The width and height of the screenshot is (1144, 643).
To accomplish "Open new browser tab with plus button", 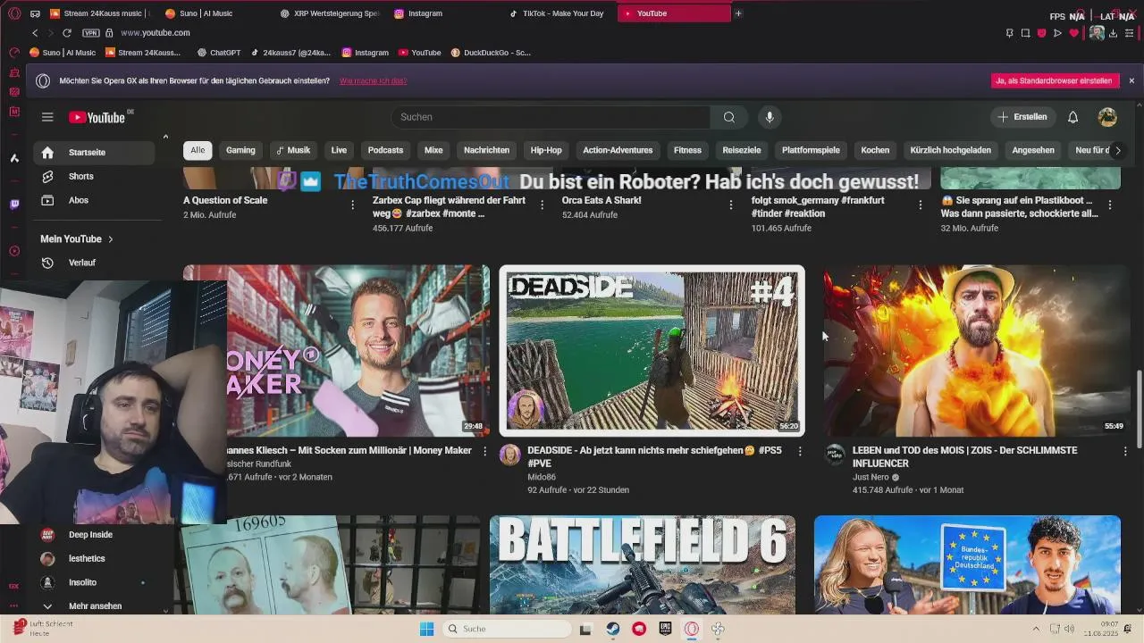I will [738, 13].
